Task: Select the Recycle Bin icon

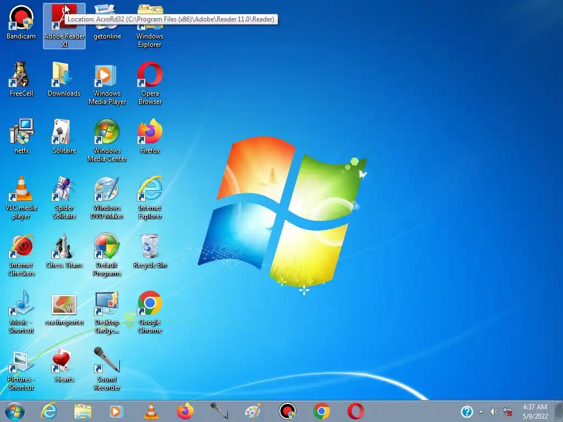Action: (150, 251)
